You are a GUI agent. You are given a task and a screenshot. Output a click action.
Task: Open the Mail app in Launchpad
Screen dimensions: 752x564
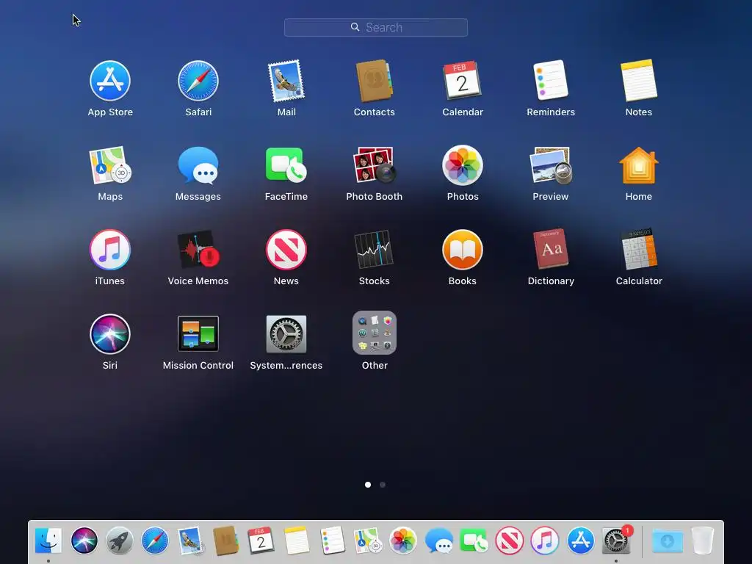point(286,81)
